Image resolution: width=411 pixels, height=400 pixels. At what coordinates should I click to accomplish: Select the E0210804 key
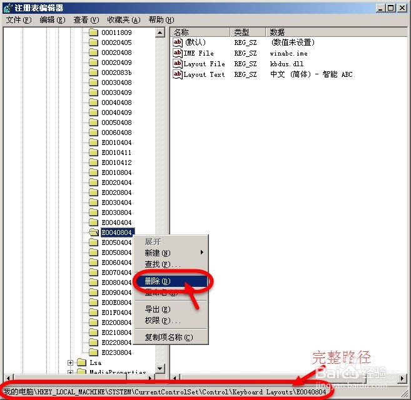coord(116,332)
